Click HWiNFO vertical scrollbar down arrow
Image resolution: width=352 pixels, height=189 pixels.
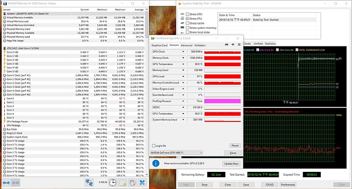click(x=147, y=175)
